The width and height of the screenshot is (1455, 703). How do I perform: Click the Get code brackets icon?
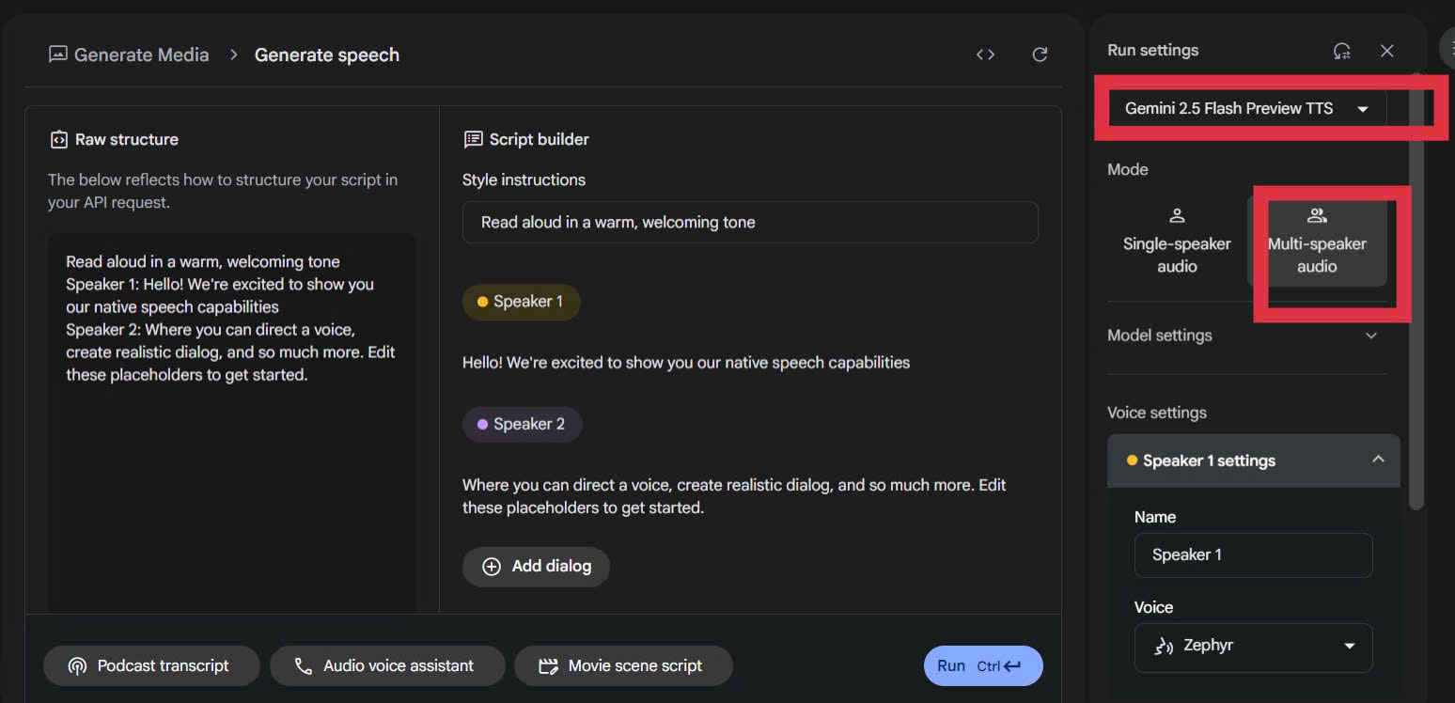tap(985, 55)
